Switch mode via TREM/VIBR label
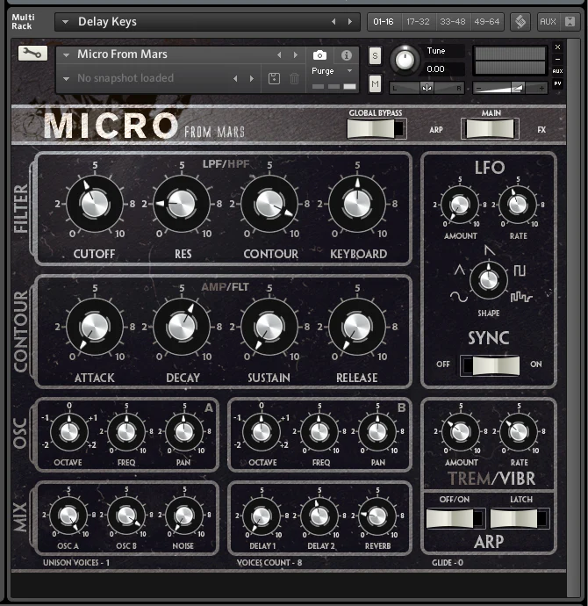This screenshot has width=588, height=606. (x=491, y=479)
